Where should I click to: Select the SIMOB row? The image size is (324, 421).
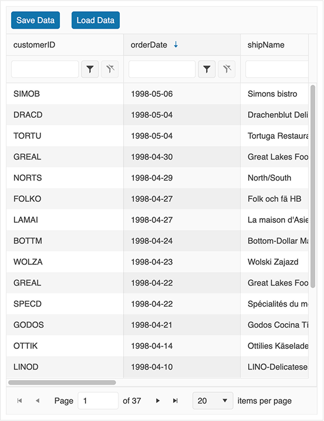(x=157, y=94)
